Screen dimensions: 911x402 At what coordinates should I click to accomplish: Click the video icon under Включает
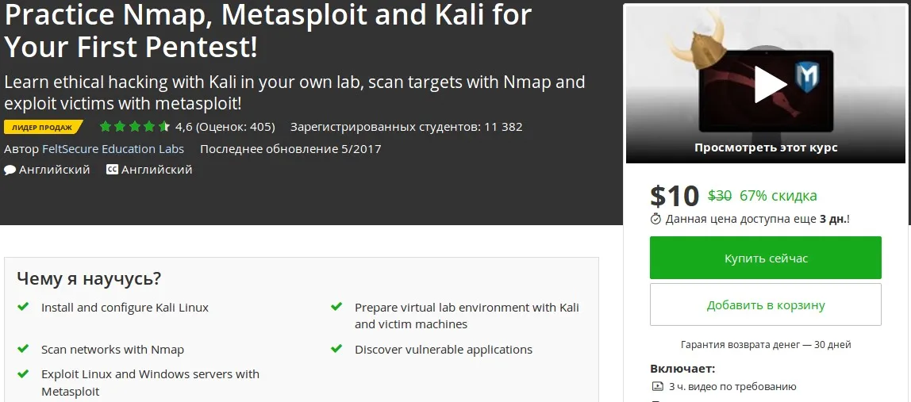tap(656, 387)
